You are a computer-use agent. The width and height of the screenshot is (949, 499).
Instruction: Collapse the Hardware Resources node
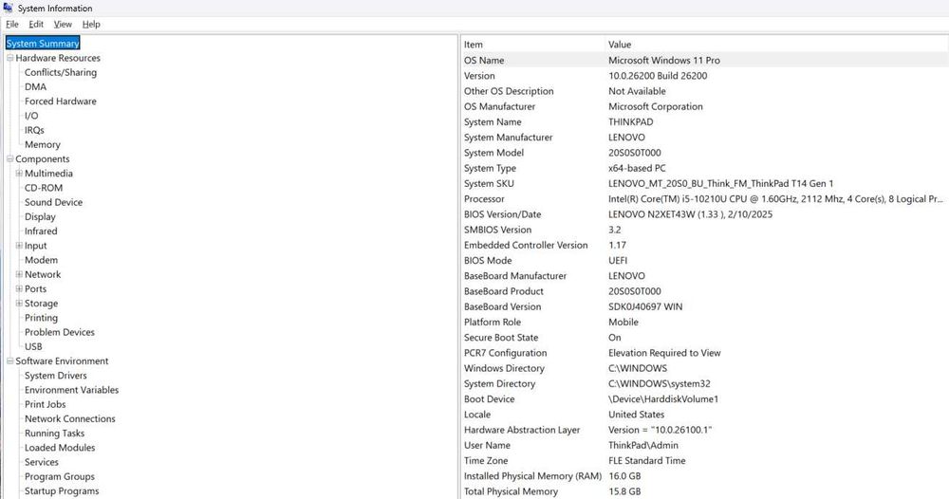(9, 58)
